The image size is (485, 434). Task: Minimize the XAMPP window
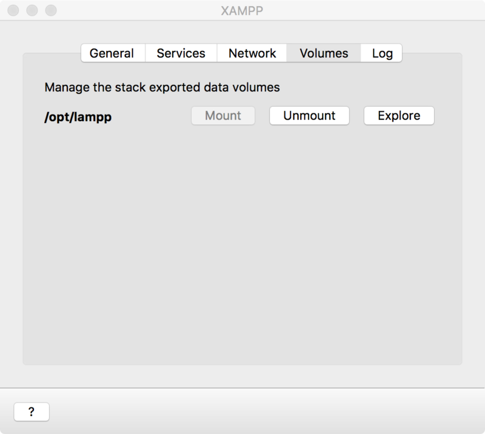click(32, 11)
